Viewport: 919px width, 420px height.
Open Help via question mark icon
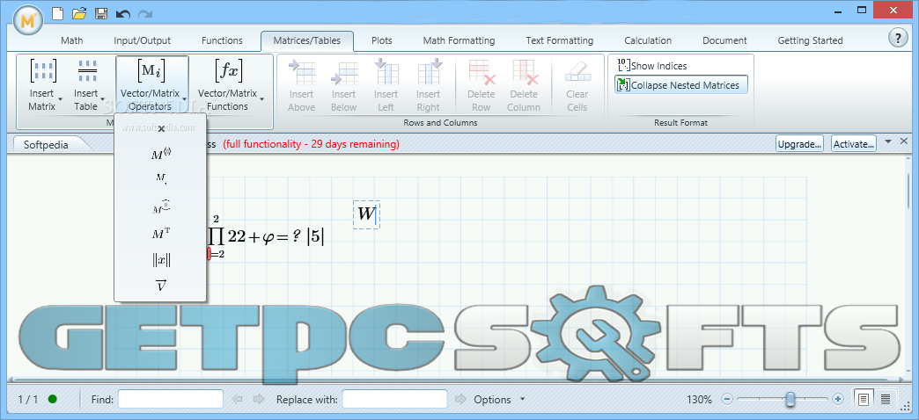tap(898, 39)
